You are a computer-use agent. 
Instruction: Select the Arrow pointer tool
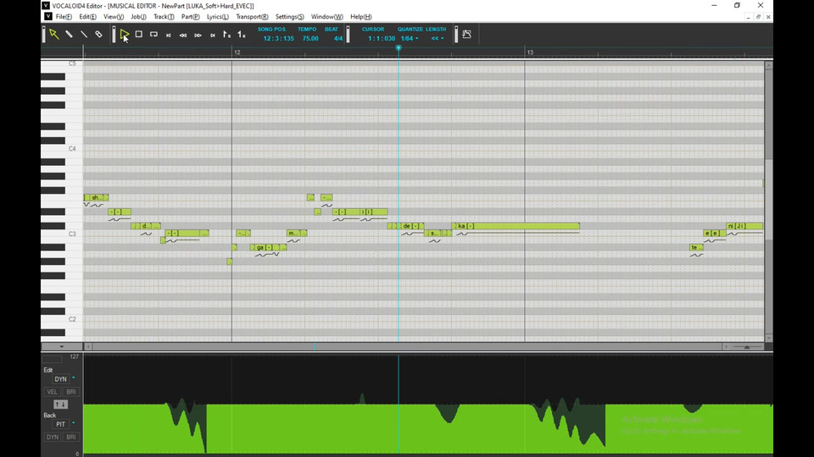[54, 34]
